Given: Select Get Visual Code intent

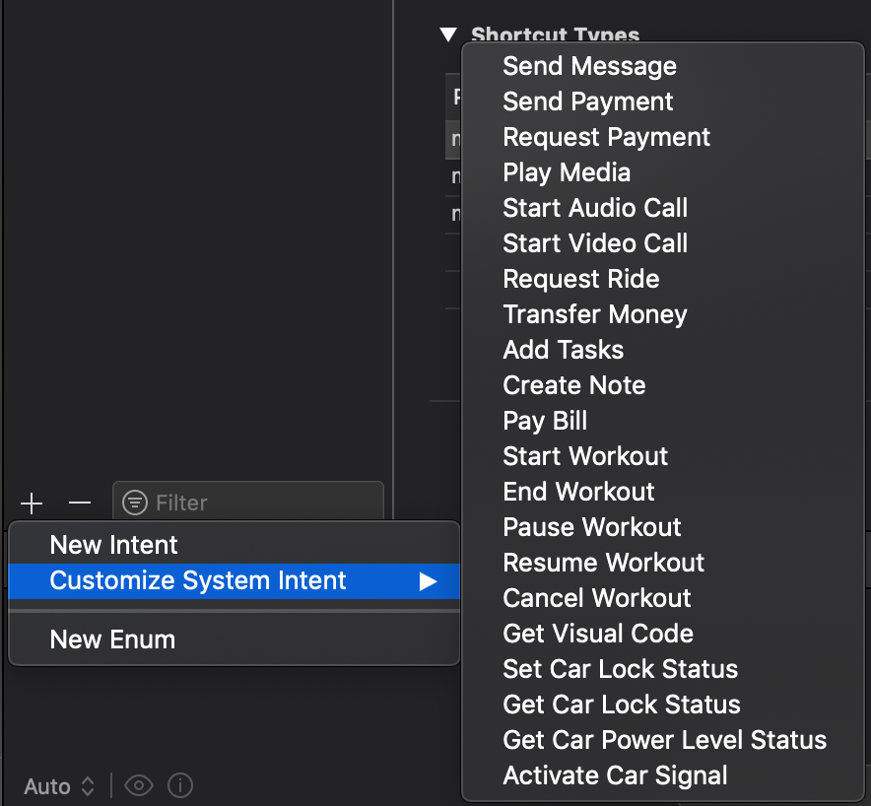Looking at the screenshot, I should (598, 634).
